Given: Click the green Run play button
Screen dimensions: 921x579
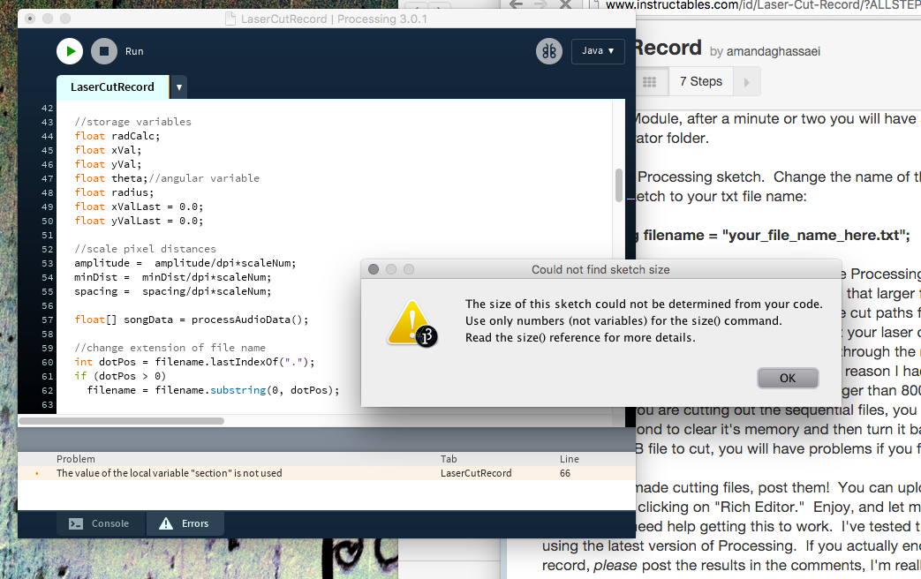Looking at the screenshot, I should [70, 51].
